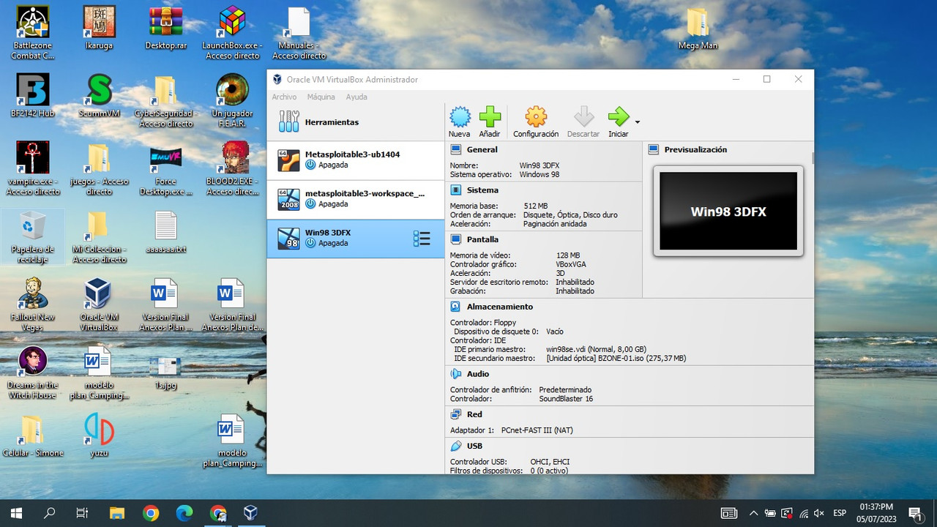Select the Desktop.rar archive icon

pyautogui.click(x=165, y=28)
